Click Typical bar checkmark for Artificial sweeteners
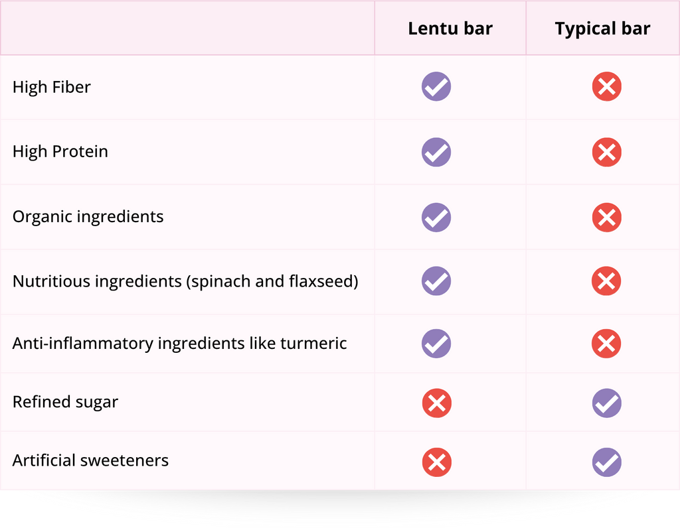Screen dimensions: 680x528 [x=606, y=462]
